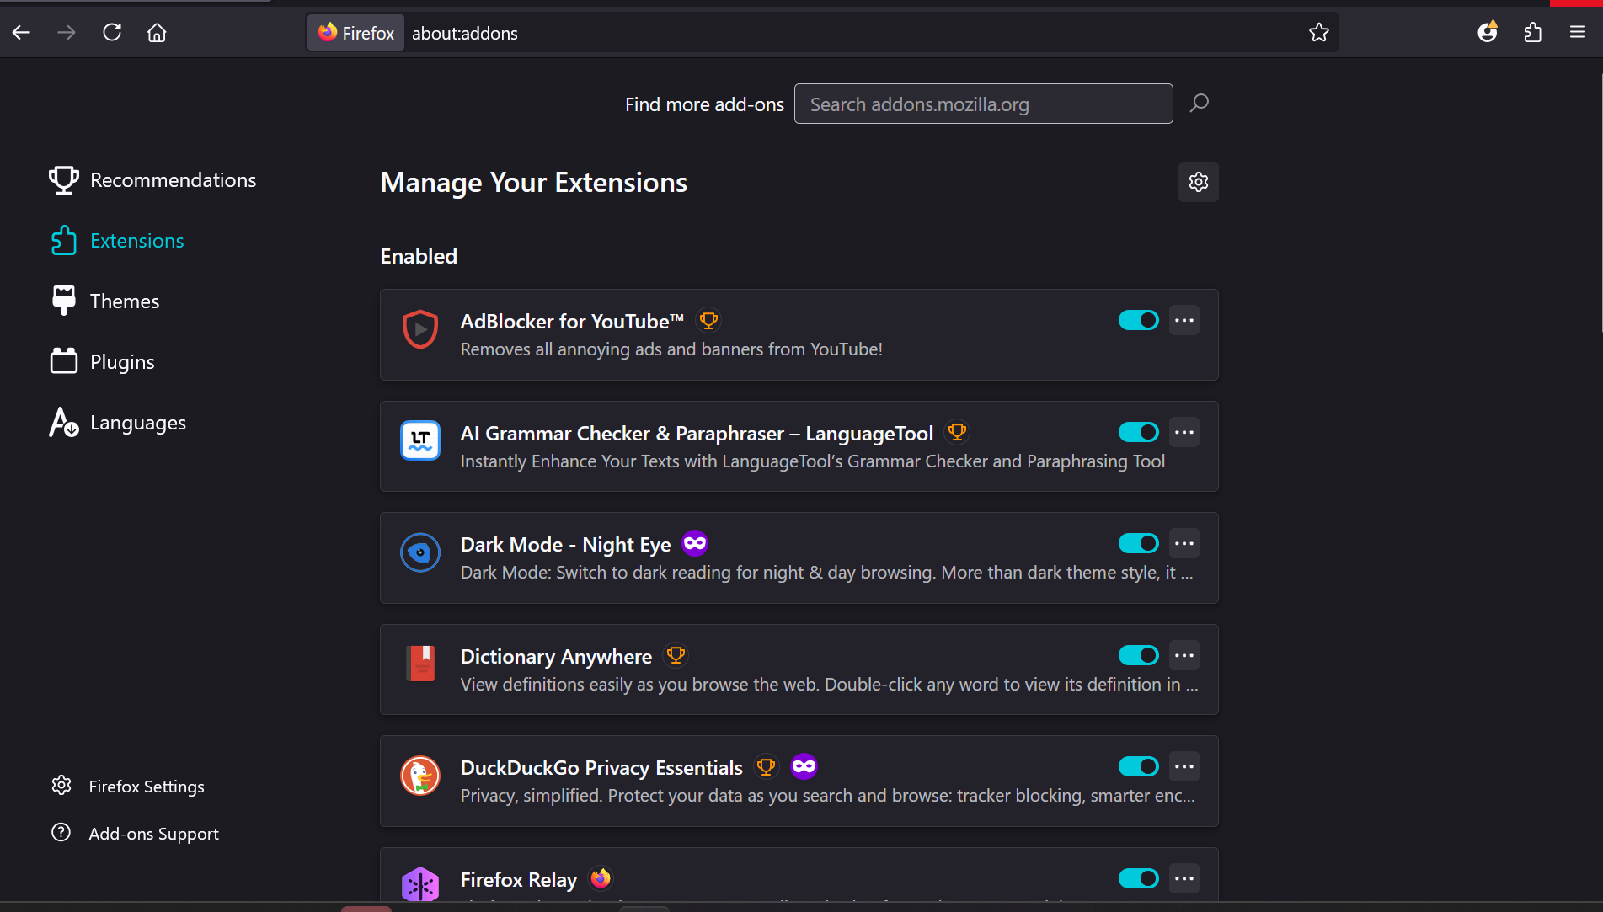Click the private browsing badge on DuckDuckGo
1603x912 pixels.
click(x=804, y=766)
